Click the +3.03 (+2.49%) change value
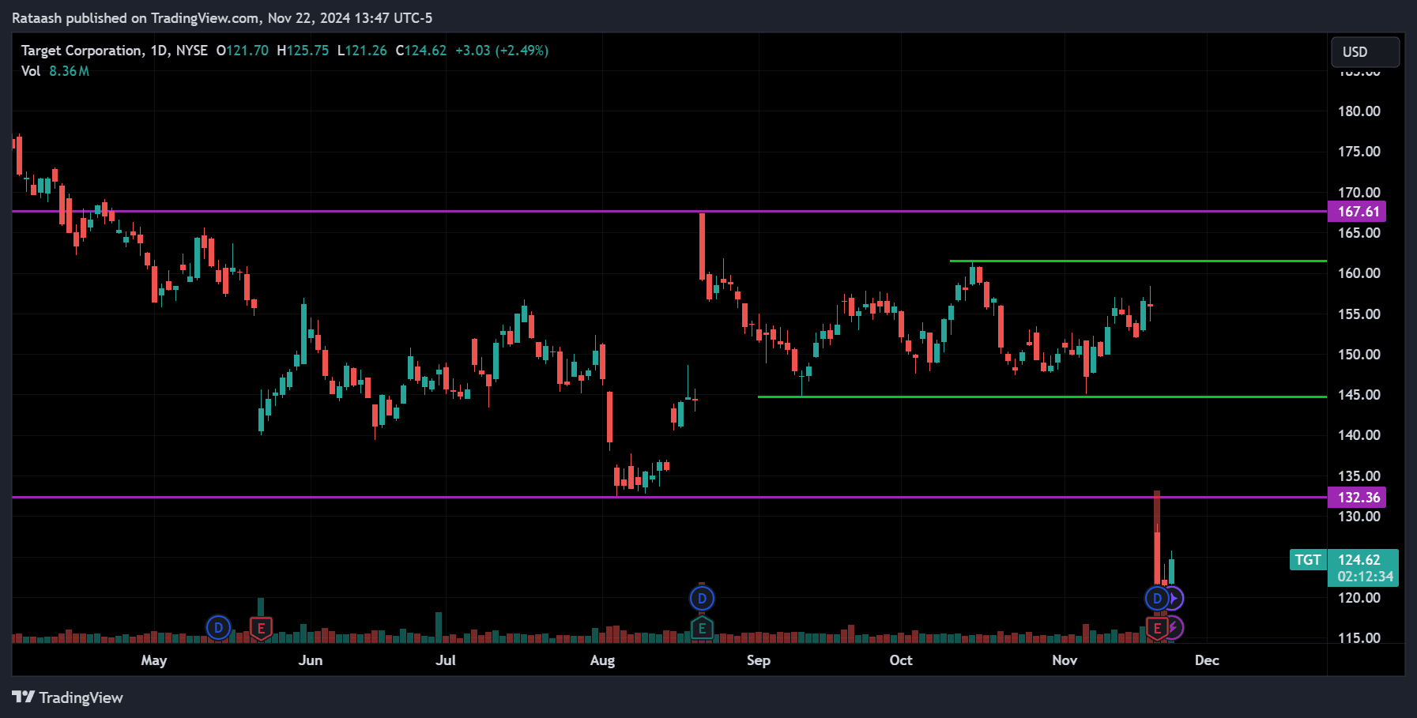 click(502, 51)
